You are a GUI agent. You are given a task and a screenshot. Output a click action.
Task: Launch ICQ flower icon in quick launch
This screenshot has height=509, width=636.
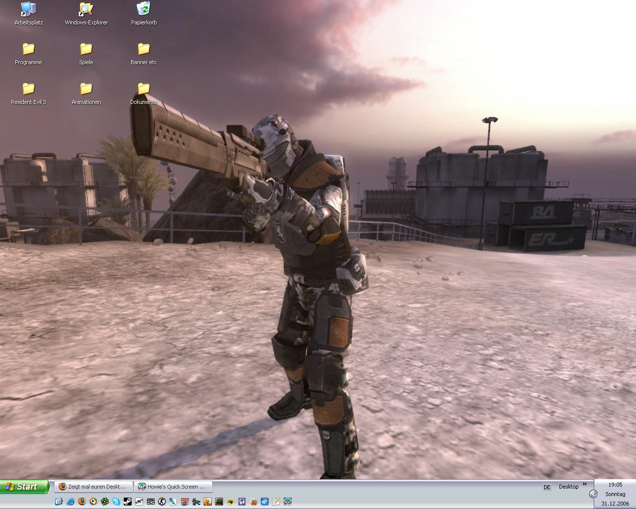point(105,502)
